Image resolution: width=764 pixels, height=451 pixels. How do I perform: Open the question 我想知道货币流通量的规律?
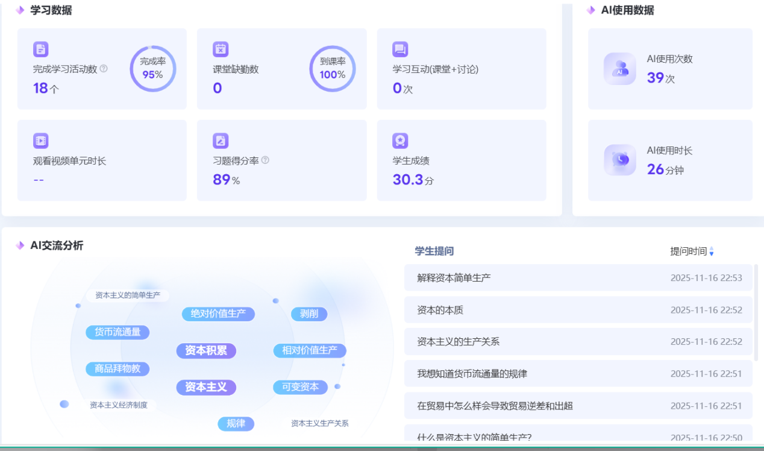(x=472, y=374)
